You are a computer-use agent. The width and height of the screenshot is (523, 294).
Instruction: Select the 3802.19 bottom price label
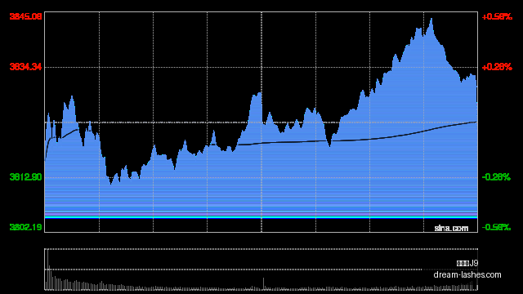(25, 227)
